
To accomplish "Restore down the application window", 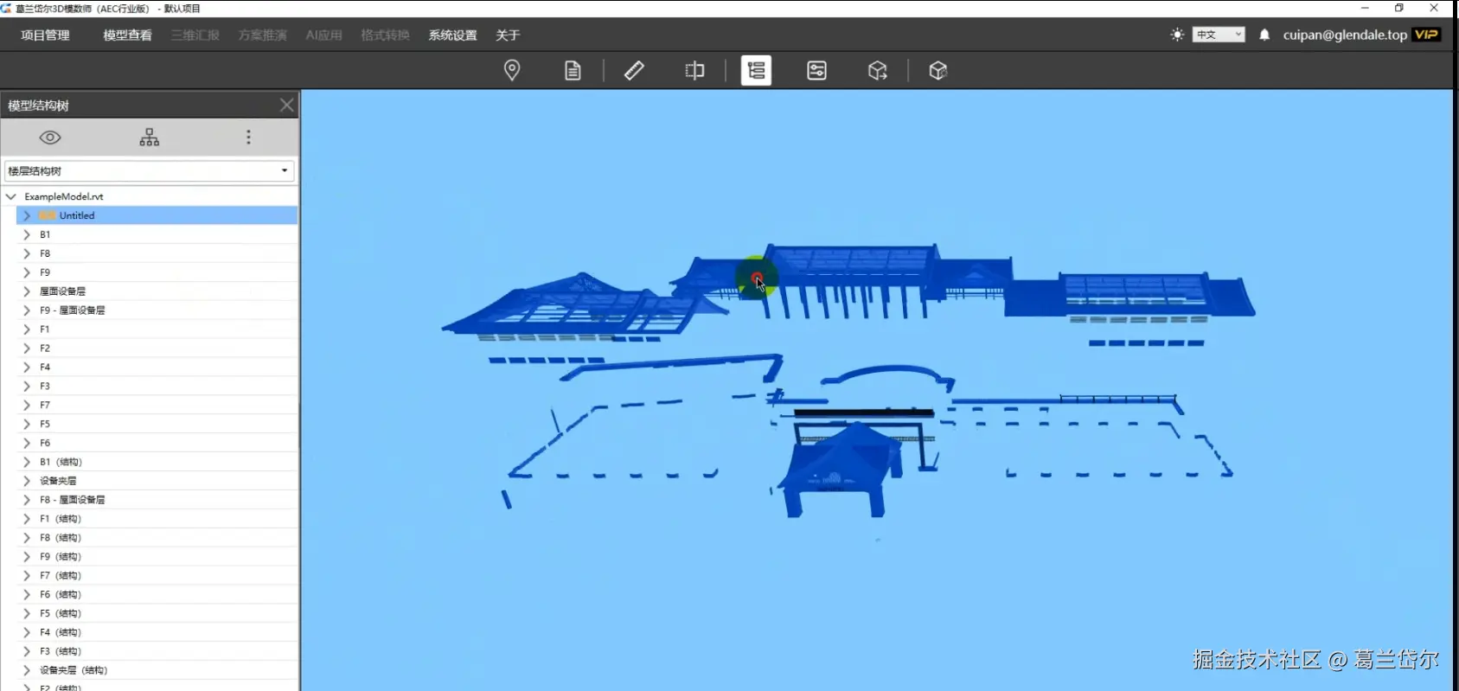I will [1399, 8].
